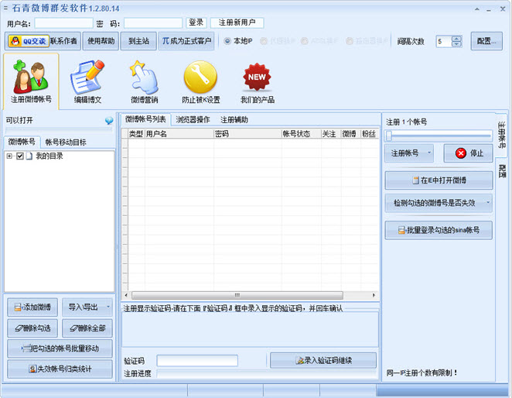The width and height of the screenshot is (512, 398).
Task: Click the 注册进度 progress bar
Action: (x=267, y=373)
